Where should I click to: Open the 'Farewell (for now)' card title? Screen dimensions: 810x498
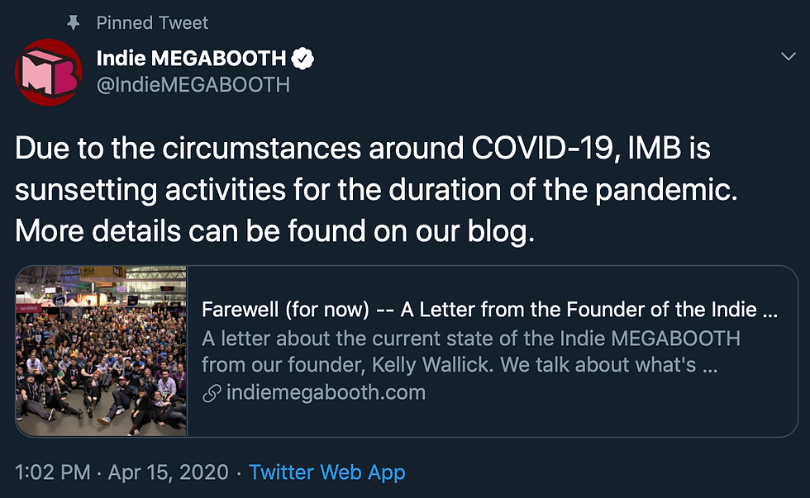pos(479,310)
